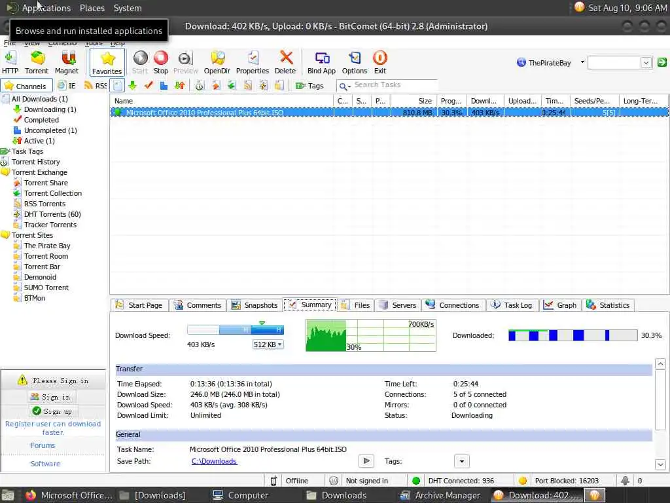670x503 pixels.
Task: Click play button next to Save Path
Action: 366,461
